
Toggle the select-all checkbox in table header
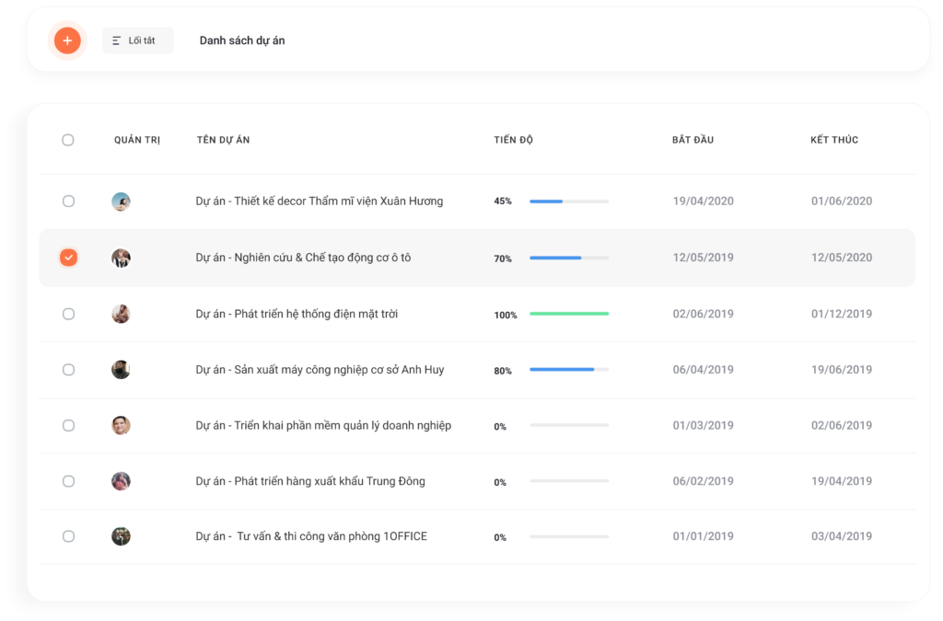[x=68, y=140]
